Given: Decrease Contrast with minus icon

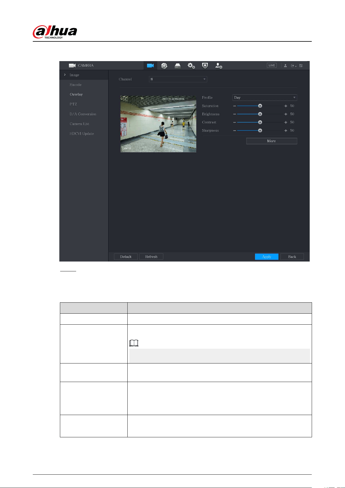Looking at the screenshot, I should 235,122.
